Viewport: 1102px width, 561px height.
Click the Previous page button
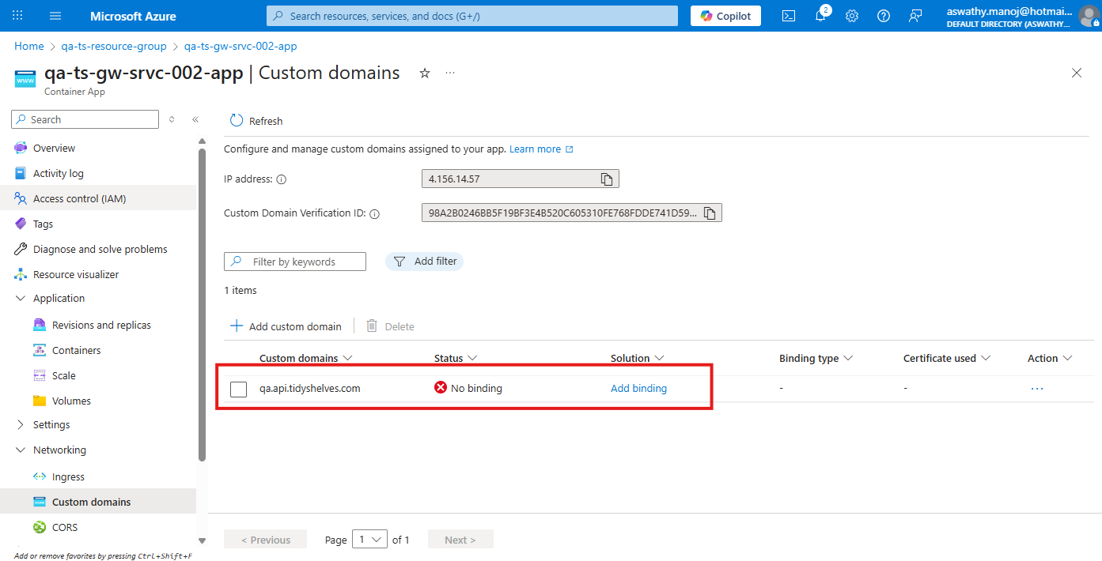(266, 540)
